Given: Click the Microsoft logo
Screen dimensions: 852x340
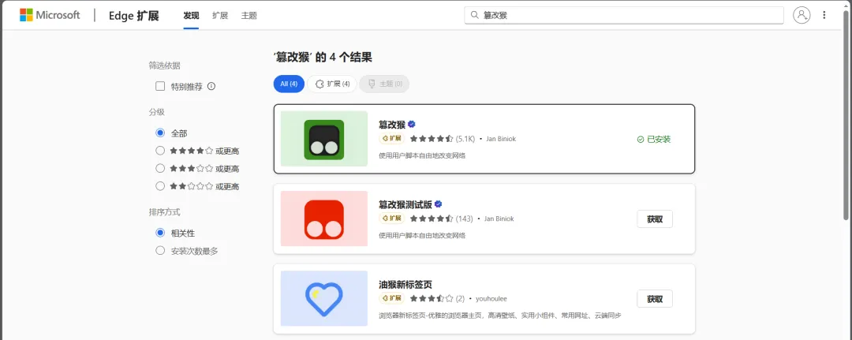Looking at the screenshot, I should [x=50, y=15].
